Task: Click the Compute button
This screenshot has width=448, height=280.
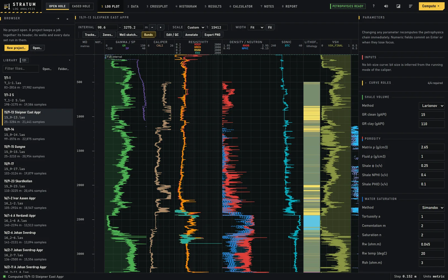Action: [431, 6]
